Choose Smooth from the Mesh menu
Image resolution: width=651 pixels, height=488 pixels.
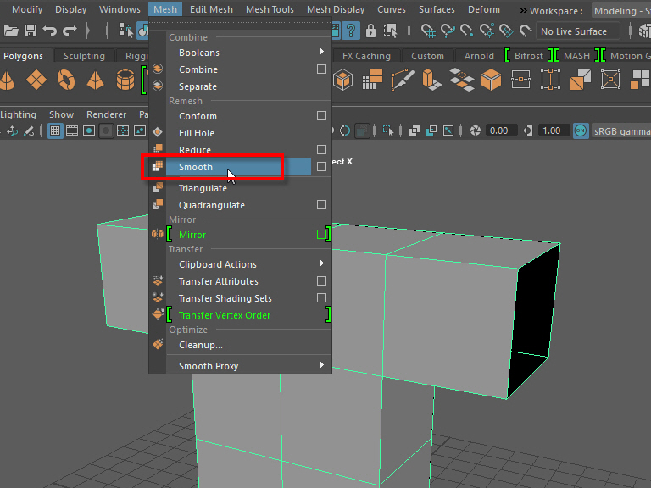click(196, 167)
